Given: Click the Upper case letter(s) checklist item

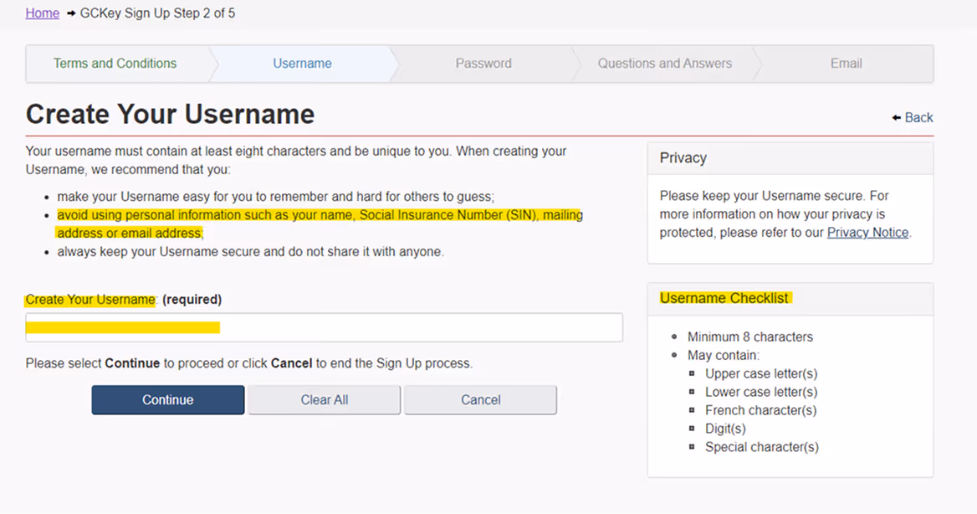Looking at the screenshot, I should coord(761,373).
